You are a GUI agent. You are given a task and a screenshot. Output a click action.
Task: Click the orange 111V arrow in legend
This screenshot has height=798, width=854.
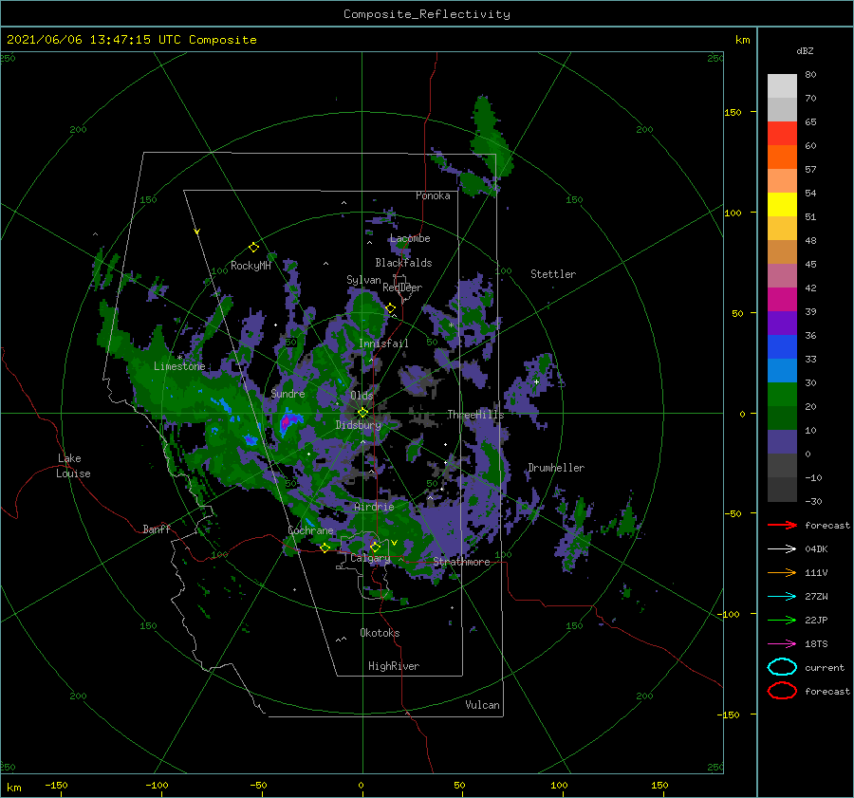[x=782, y=572]
